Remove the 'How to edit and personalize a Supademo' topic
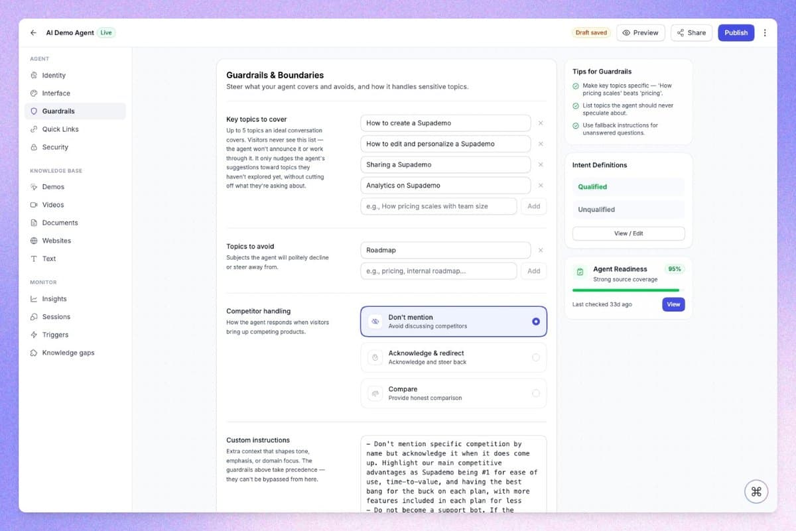This screenshot has height=531, width=796. (x=541, y=144)
